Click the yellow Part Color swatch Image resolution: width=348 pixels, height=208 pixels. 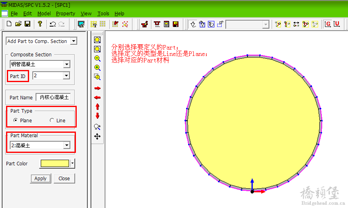55,163
